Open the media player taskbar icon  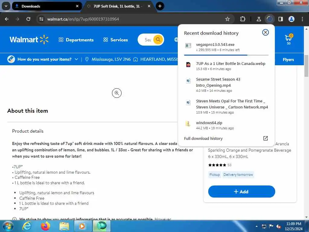(82, 226)
